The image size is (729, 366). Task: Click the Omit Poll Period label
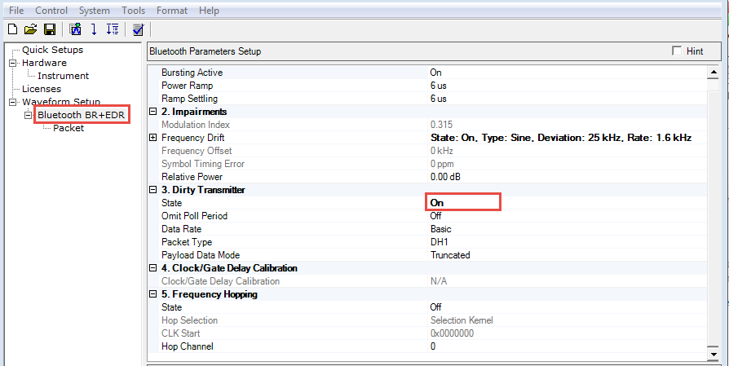point(194,216)
